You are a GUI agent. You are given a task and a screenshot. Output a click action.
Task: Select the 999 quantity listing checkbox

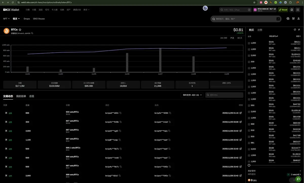pyautogui.click(x=249, y=124)
